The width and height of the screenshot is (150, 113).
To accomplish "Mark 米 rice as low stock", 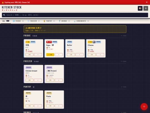I will tap(29, 106).
